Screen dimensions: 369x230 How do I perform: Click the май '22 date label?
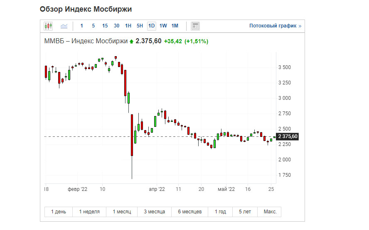(x=226, y=189)
